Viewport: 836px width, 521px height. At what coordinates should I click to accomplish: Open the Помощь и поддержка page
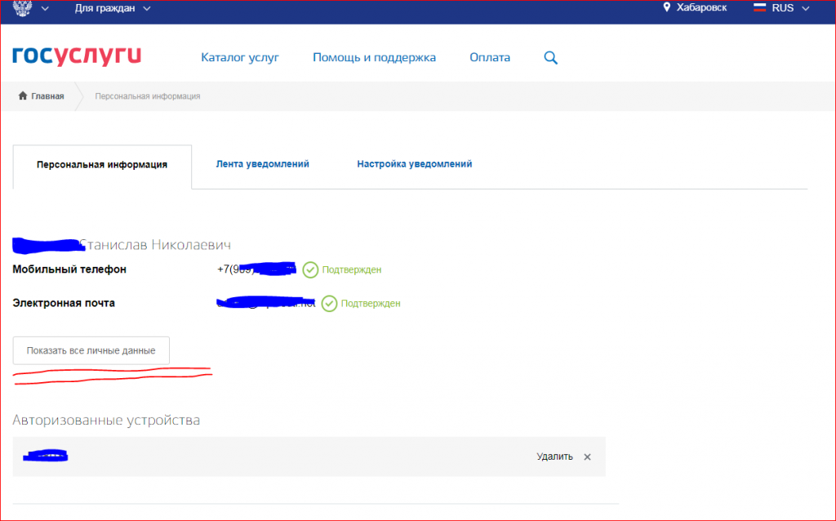374,58
